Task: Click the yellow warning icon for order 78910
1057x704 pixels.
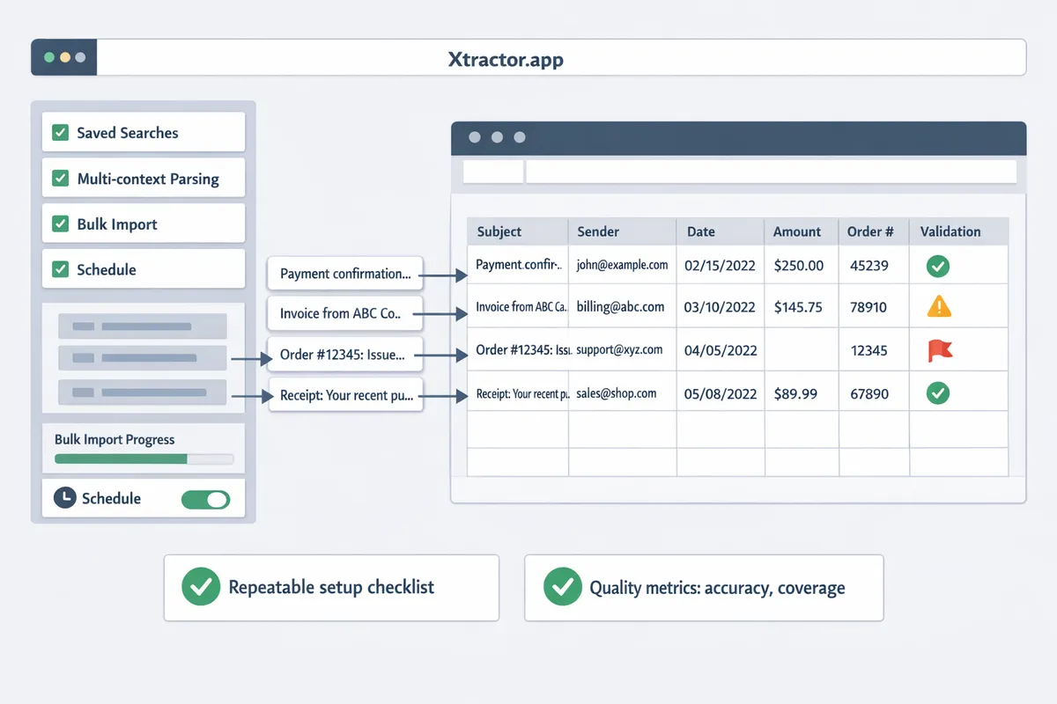Action: [x=939, y=306]
